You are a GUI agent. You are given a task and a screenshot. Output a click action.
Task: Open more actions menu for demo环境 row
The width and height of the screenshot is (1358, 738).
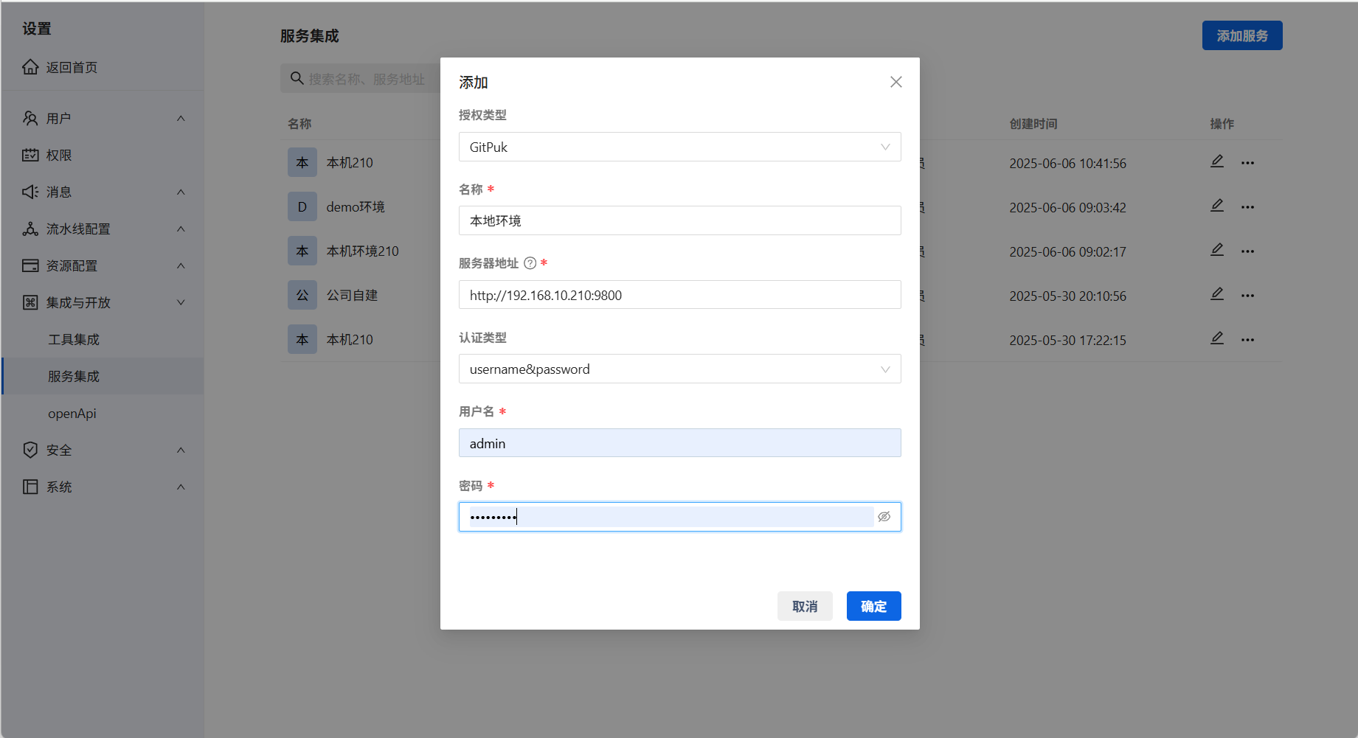coord(1248,206)
